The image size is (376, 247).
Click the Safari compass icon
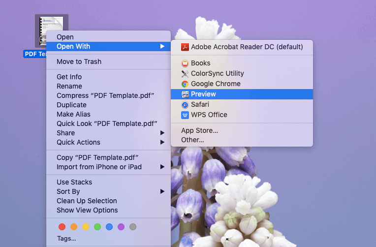point(185,105)
